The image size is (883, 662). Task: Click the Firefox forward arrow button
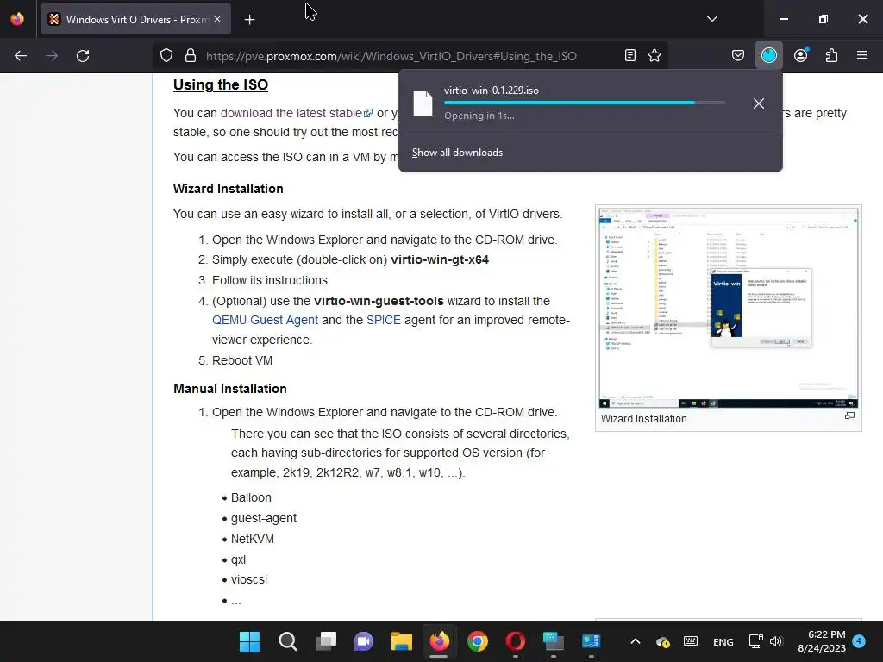point(52,56)
